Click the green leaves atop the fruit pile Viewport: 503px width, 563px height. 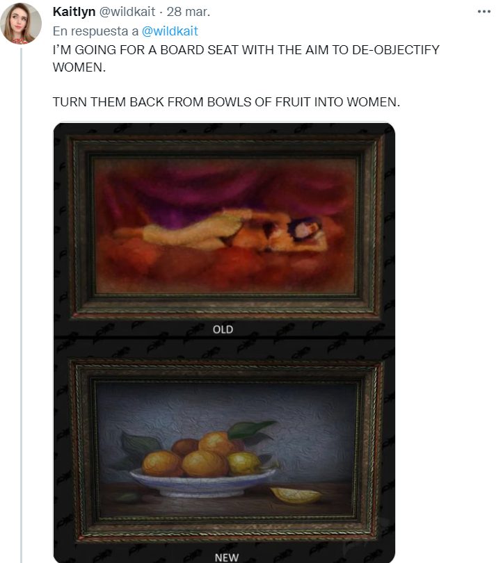point(252,430)
